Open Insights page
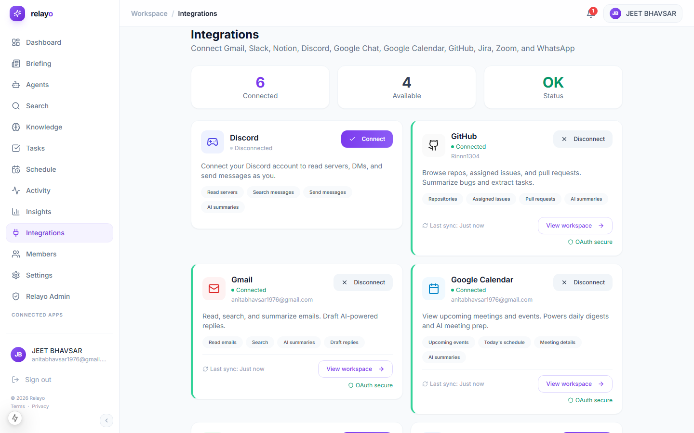Screen dimensions: 694x433 pos(60,212)
